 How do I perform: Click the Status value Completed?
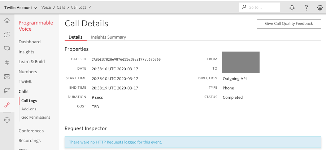232,97
